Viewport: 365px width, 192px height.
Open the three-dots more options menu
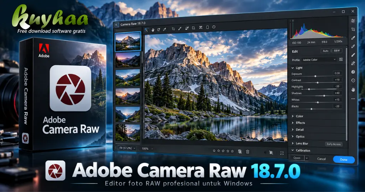353,99
